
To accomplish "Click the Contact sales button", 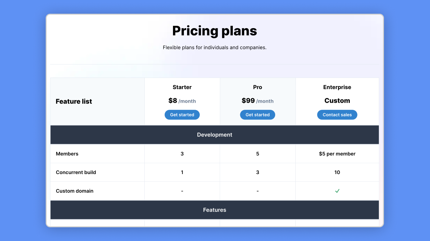I will (x=337, y=115).
